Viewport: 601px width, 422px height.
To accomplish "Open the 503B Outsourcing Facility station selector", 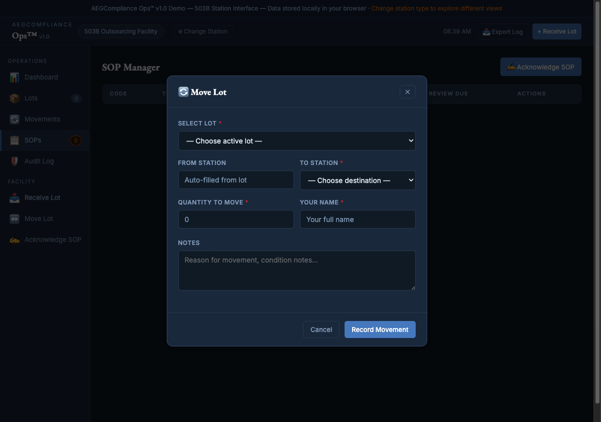I will pos(121,31).
